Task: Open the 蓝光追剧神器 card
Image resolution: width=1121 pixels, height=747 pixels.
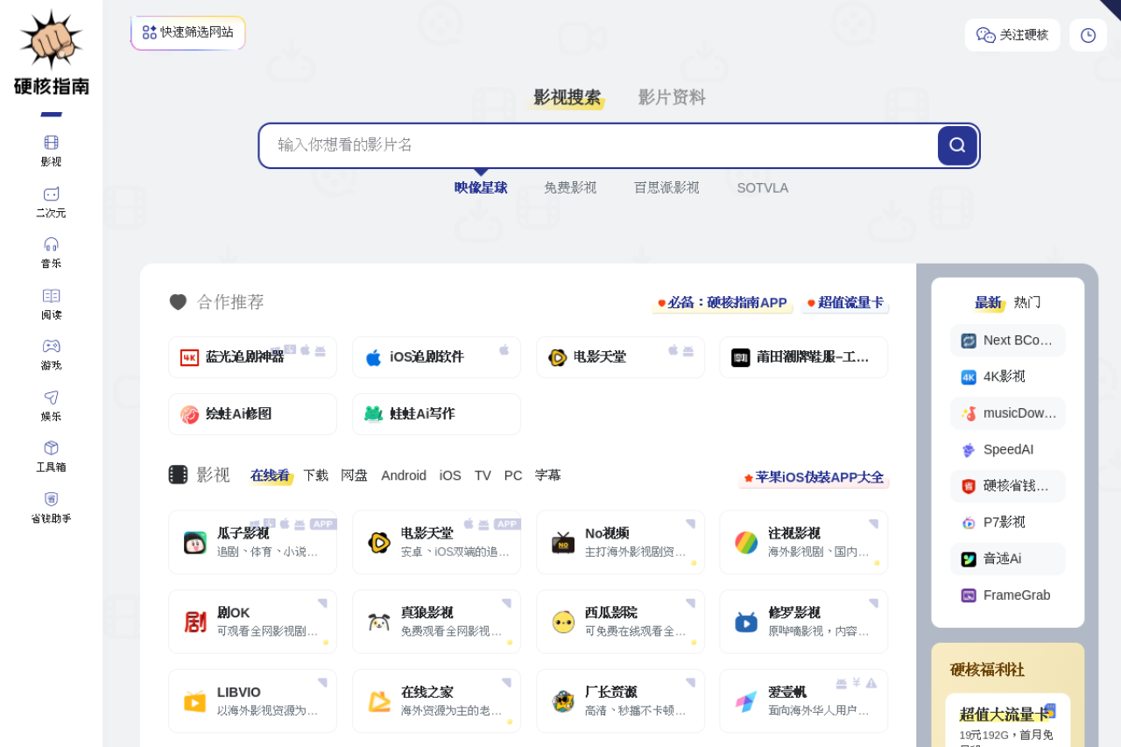Action: pos(252,357)
